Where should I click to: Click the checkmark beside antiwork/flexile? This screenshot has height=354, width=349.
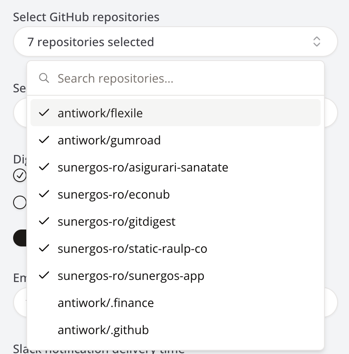44,113
